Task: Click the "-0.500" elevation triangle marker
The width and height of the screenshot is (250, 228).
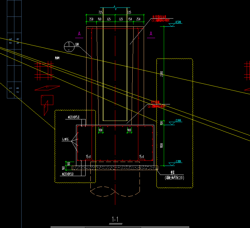Action: [172, 25]
